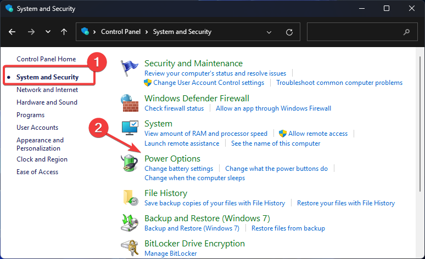Open BitLocker Drive Encryption heading
Screen dimensions: 425x259
click(x=194, y=244)
